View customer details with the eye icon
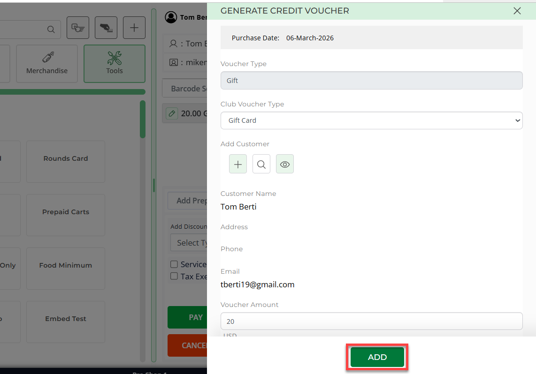The image size is (536, 374). pos(285,165)
